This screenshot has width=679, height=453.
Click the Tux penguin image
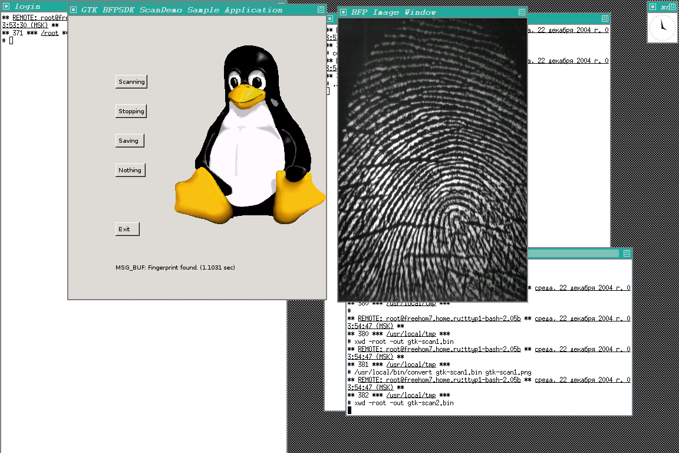coord(250,139)
